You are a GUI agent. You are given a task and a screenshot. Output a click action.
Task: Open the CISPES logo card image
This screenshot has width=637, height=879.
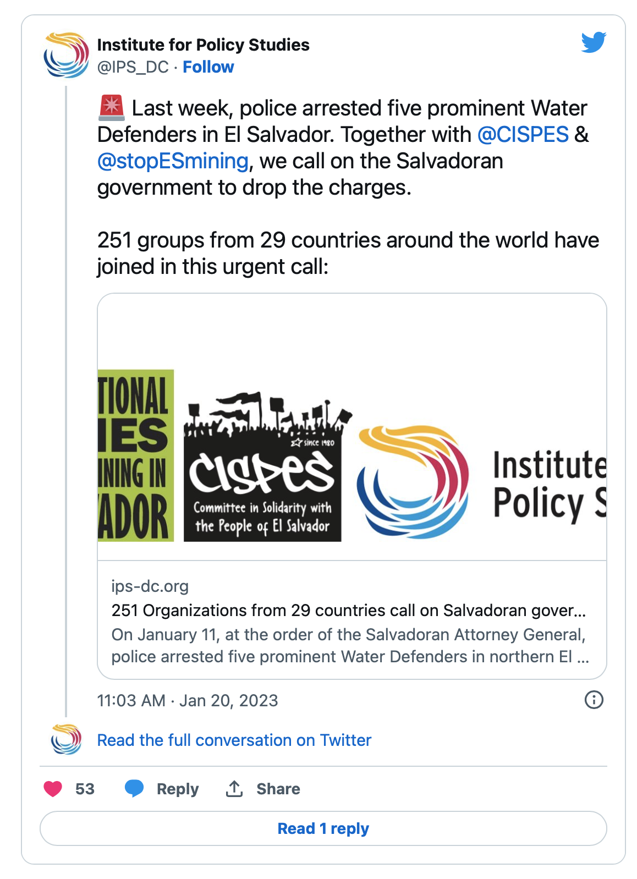pyautogui.click(x=262, y=468)
